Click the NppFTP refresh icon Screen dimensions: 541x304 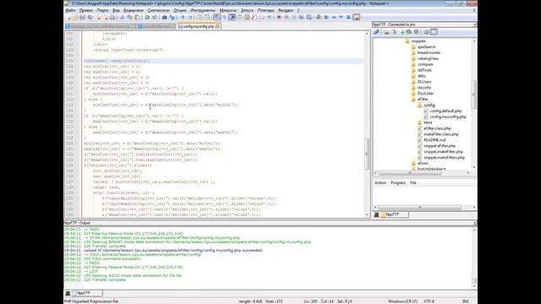click(409, 32)
